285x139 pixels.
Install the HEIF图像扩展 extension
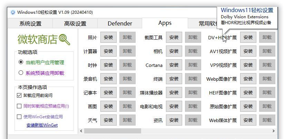point(248,93)
